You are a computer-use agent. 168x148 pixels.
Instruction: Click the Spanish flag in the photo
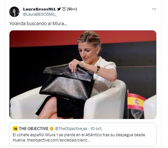[x=136, y=102]
